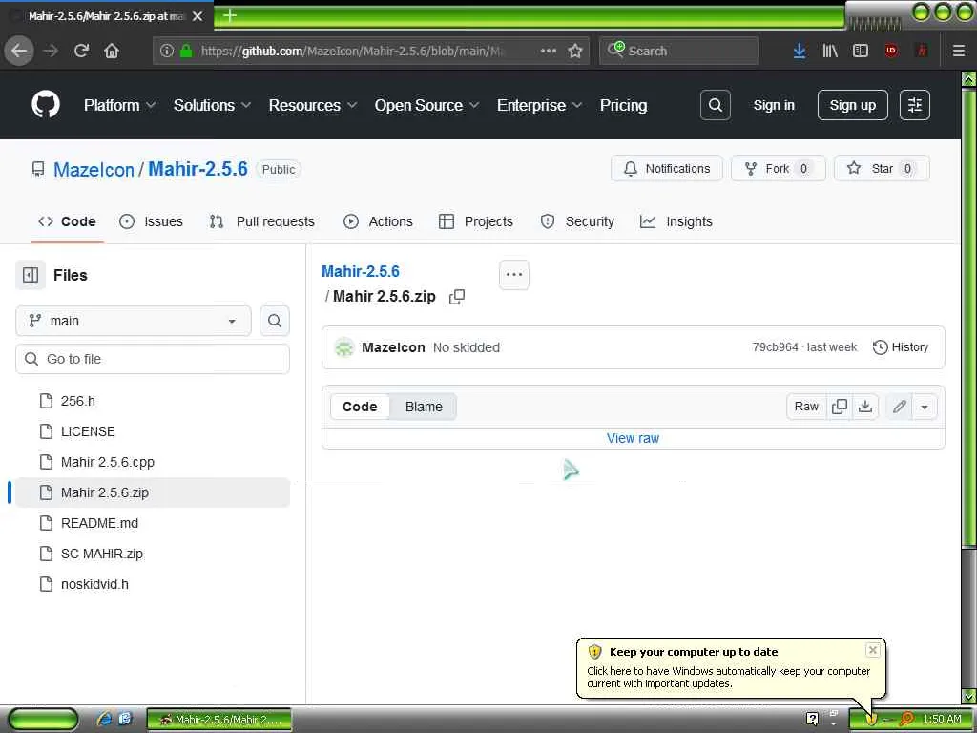Expand the Open Source dropdown menu

(x=426, y=105)
